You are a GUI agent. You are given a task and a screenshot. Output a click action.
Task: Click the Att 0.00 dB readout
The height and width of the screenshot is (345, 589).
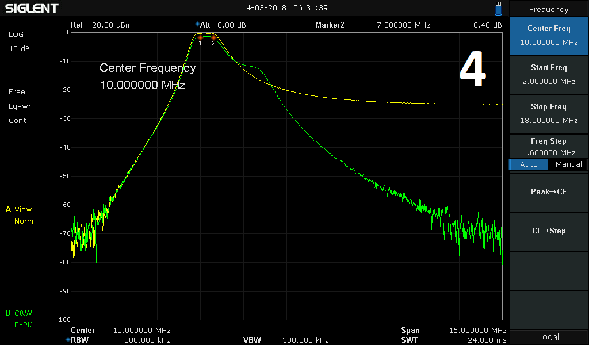(x=223, y=25)
